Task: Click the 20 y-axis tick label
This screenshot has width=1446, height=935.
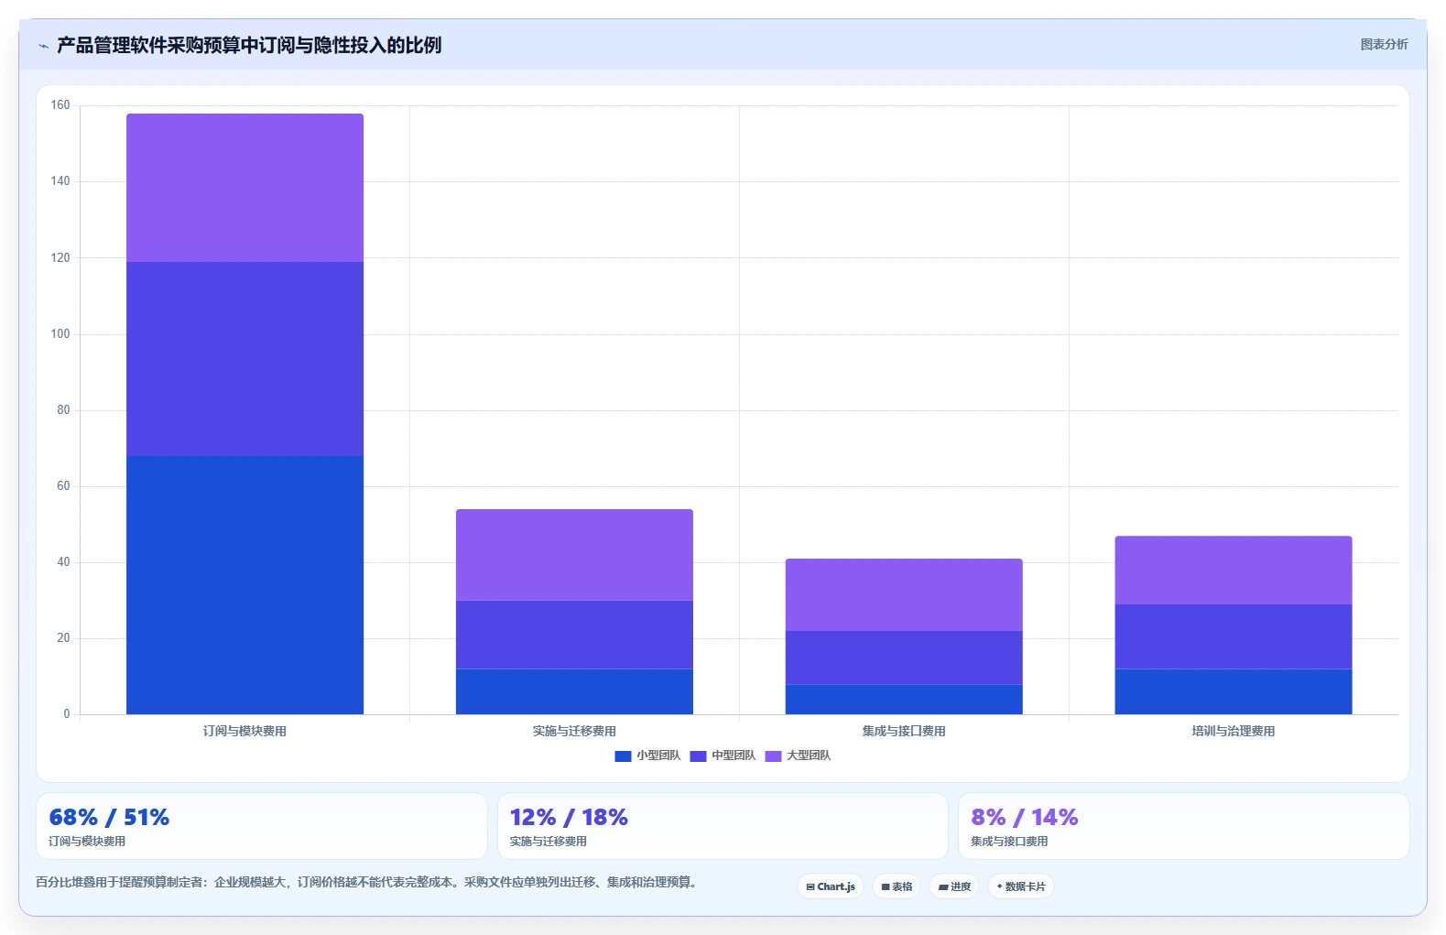Action: [x=63, y=638]
